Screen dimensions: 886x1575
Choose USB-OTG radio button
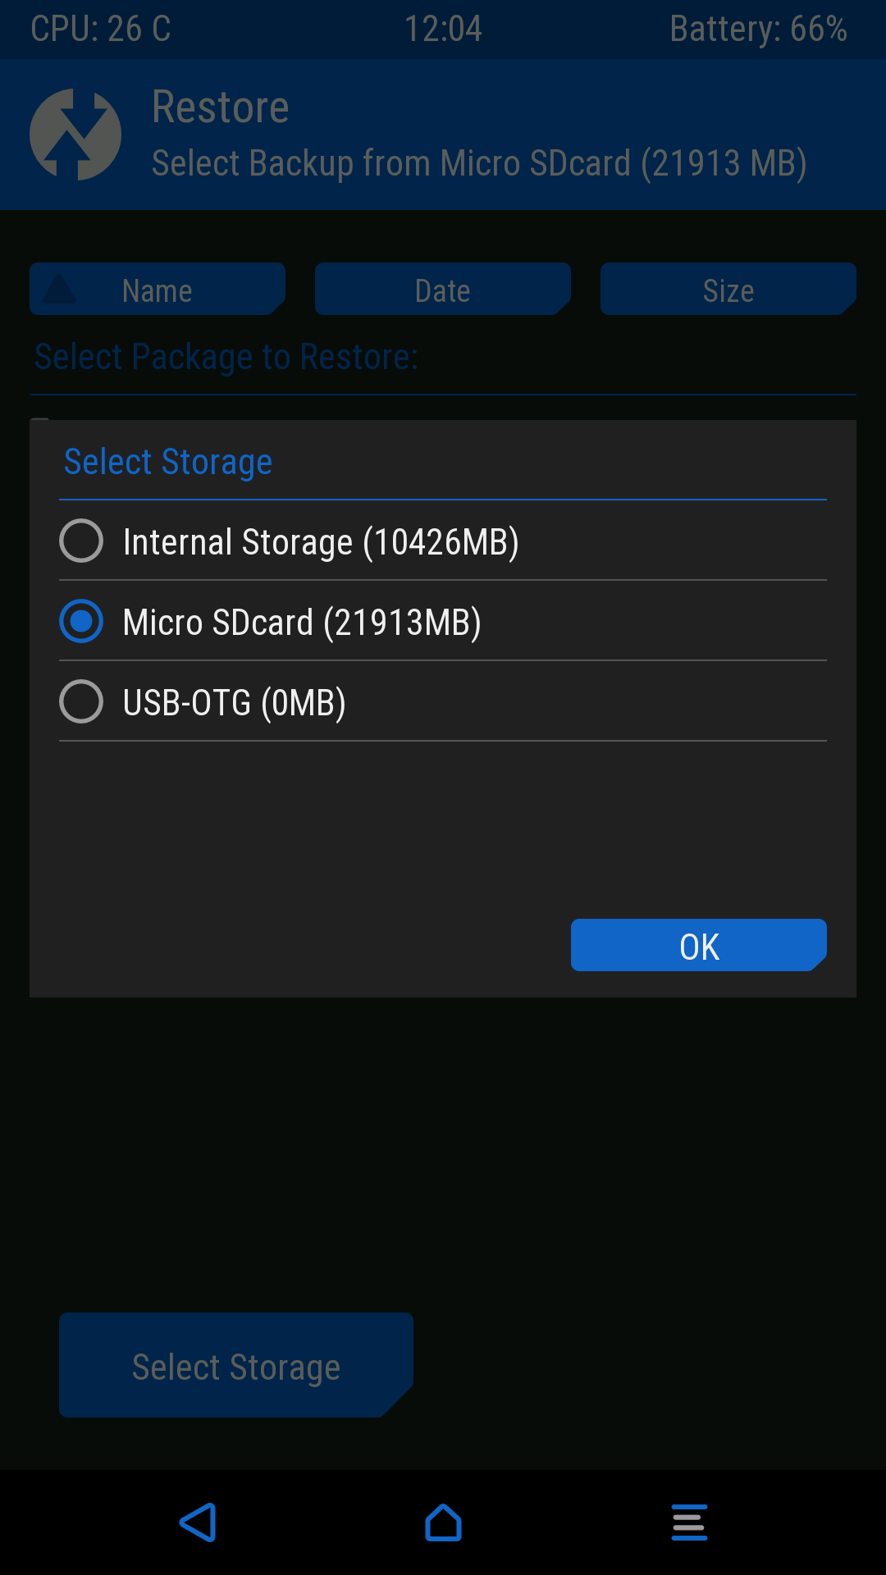[81, 701]
